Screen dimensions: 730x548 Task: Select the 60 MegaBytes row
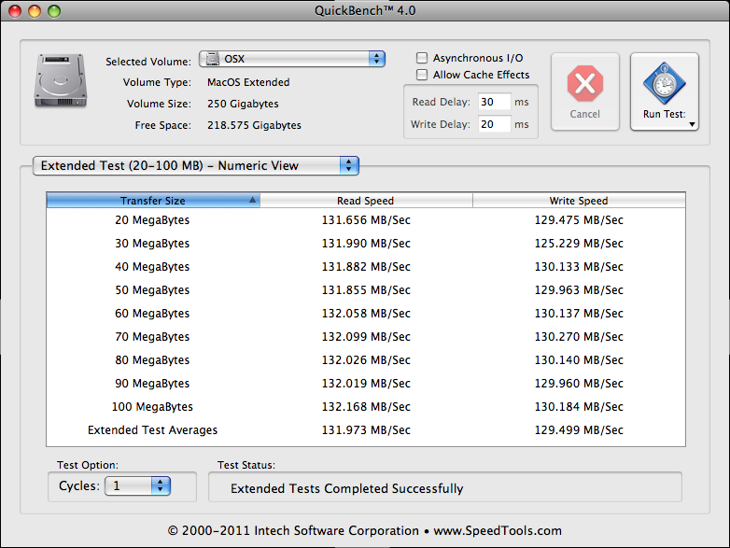click(366, 313)
